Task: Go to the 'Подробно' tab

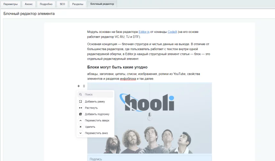Action: [x=46, y=4]
